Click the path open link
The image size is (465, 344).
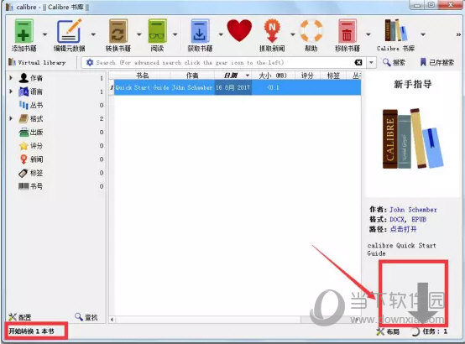(404, 229)
